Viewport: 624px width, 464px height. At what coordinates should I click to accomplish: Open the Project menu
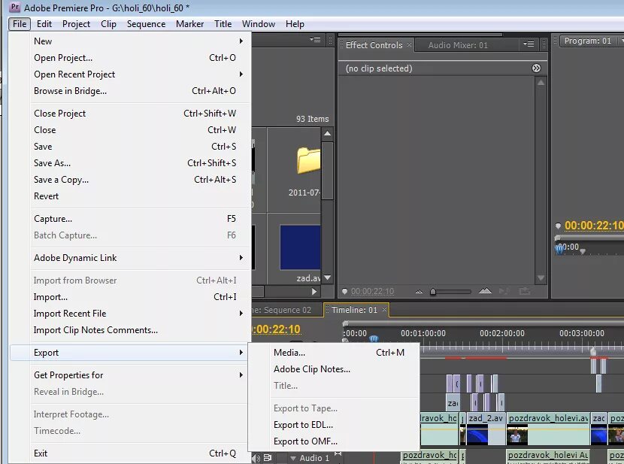click(76, 24)
